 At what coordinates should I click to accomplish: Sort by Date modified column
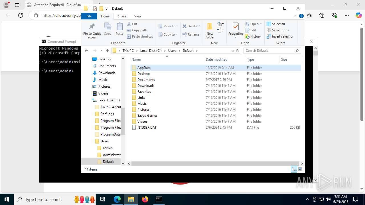(x=224, y=60)
